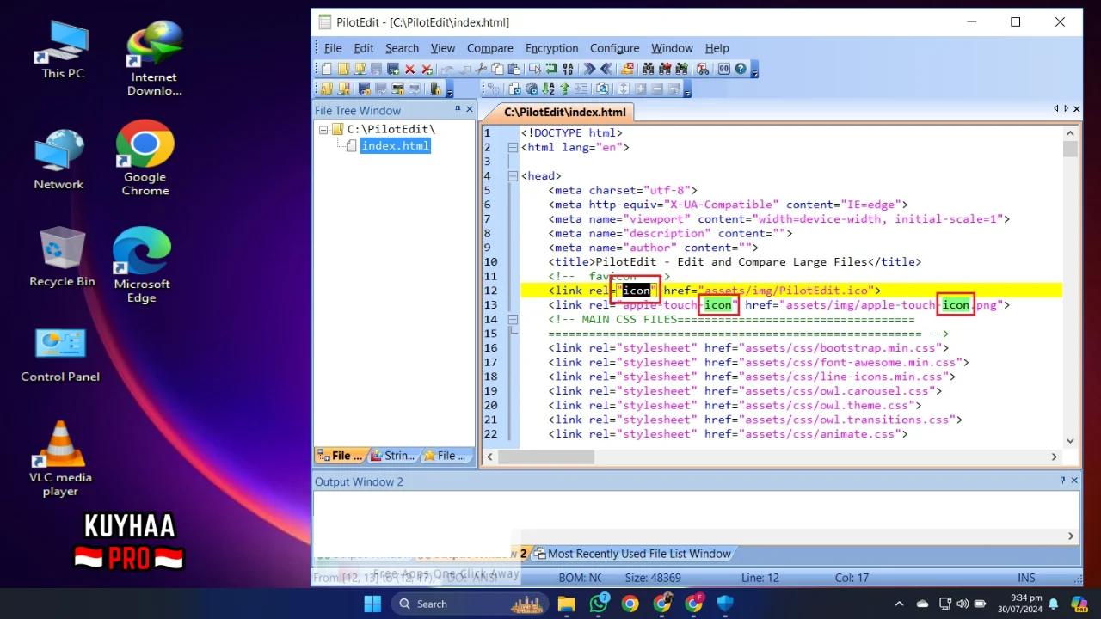Image resolution: width=1101 pixels, height=619 pixels.
Task: Click the editor horizontal scrollbar thumb
Action: click(545, 457)
